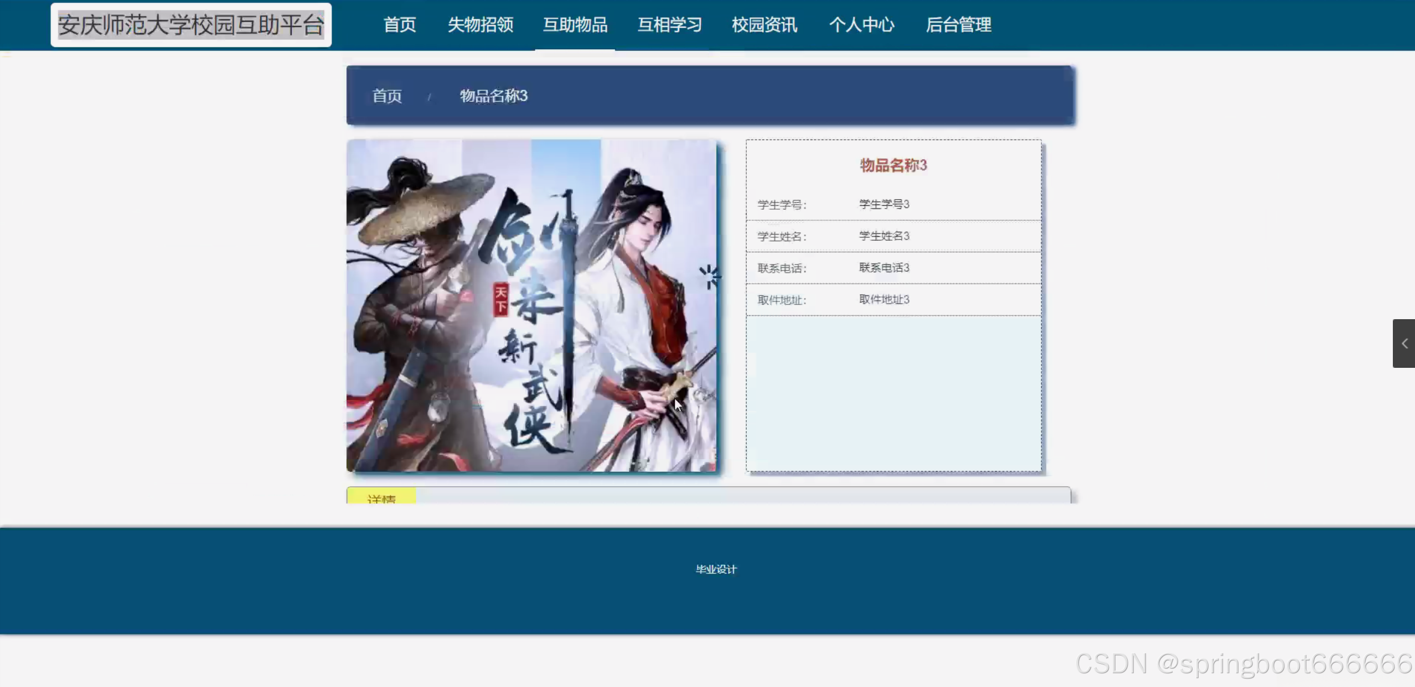Click the 安庆师范大学校园互助平台 site title

(191, 25)
